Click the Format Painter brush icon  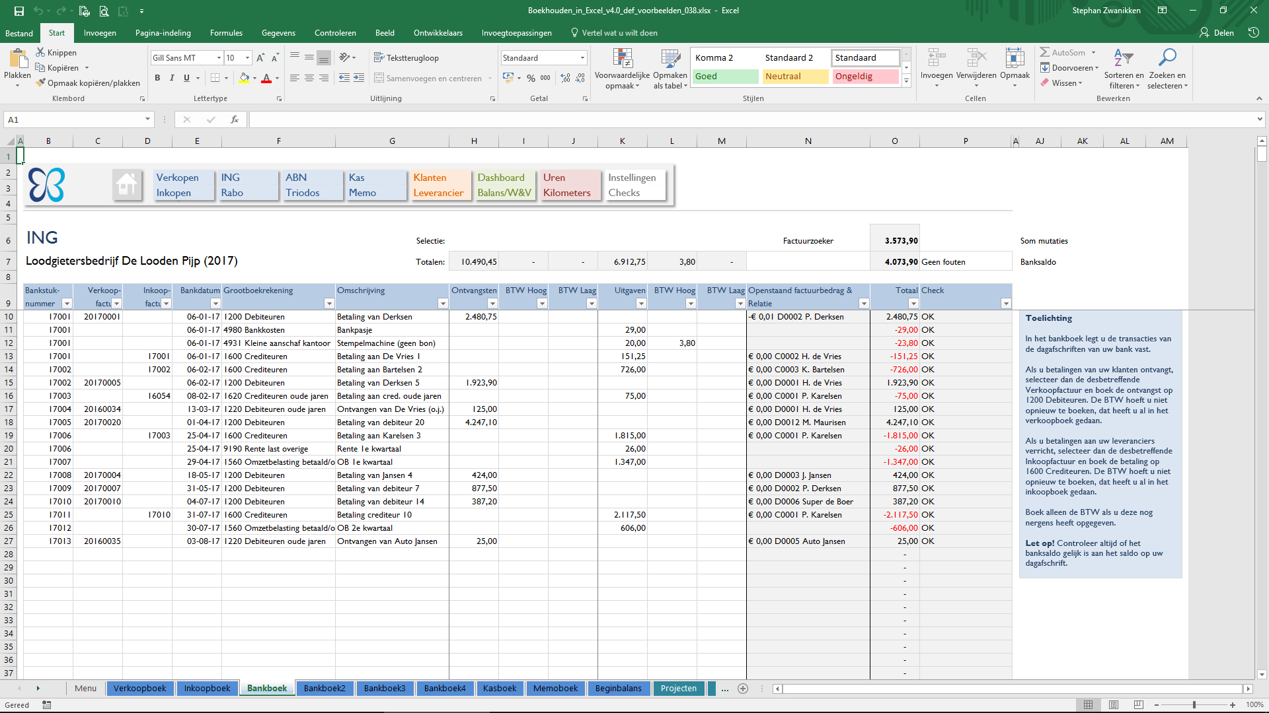pyautogui.click(x=41, y=83)
